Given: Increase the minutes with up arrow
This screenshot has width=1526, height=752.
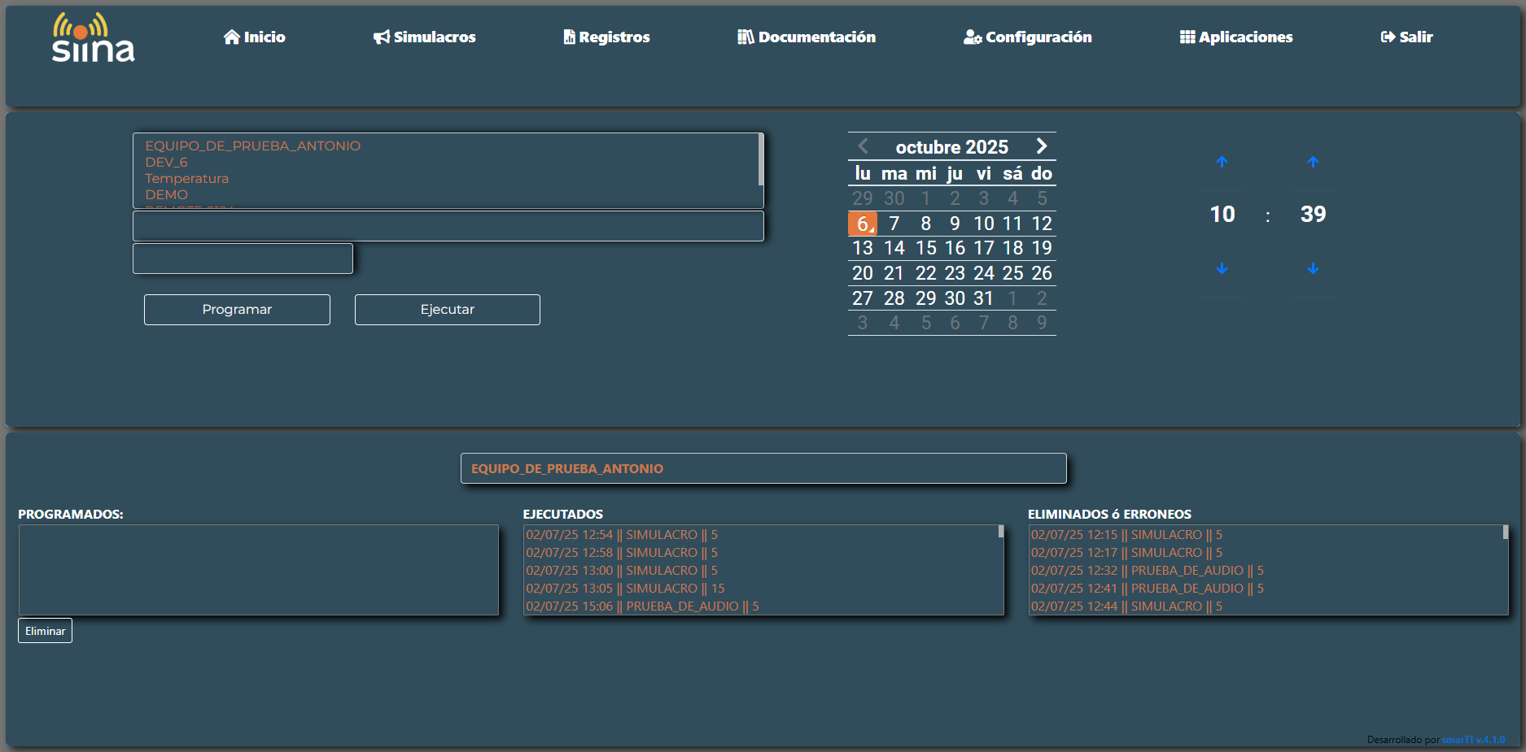Looking at the screenshot, I should (x=1312, y=162).
